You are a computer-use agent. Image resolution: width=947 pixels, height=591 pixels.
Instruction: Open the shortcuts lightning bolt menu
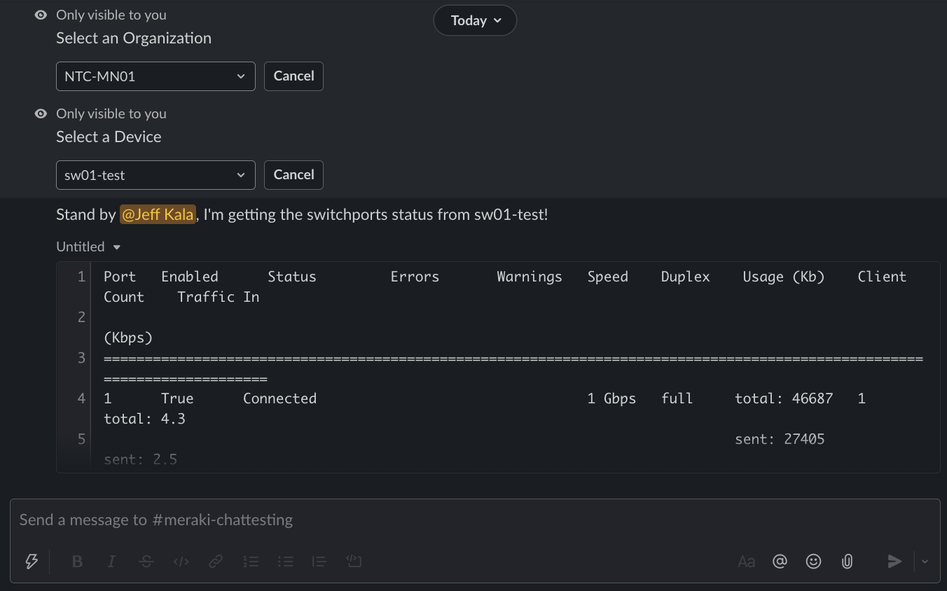pos(32,561)
